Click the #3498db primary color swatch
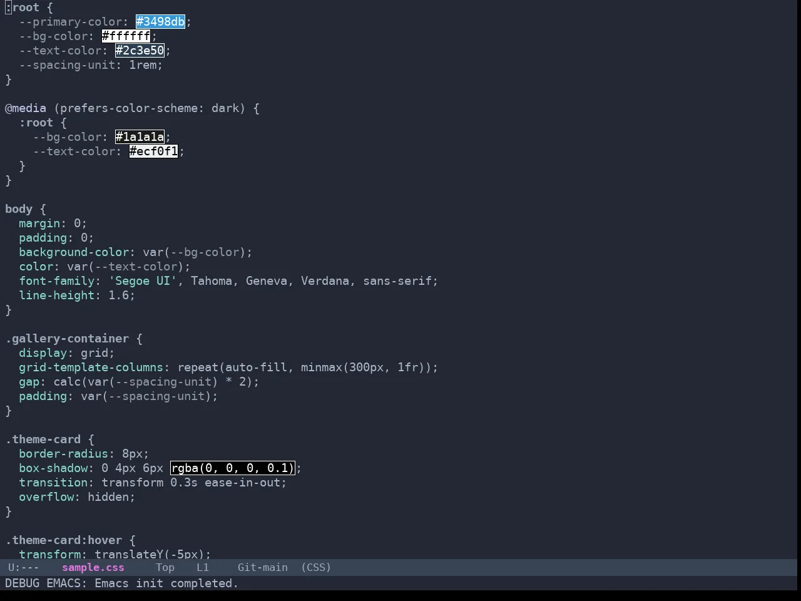The height and width of the screenshot is (601, 801). tap(161, 22)
